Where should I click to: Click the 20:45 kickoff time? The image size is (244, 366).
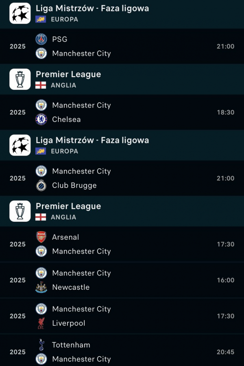pos(225,352)
